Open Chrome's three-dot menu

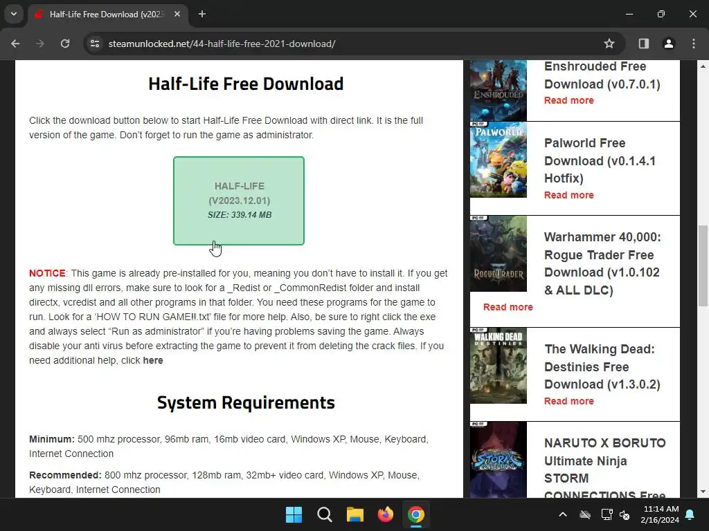[694, 44]
